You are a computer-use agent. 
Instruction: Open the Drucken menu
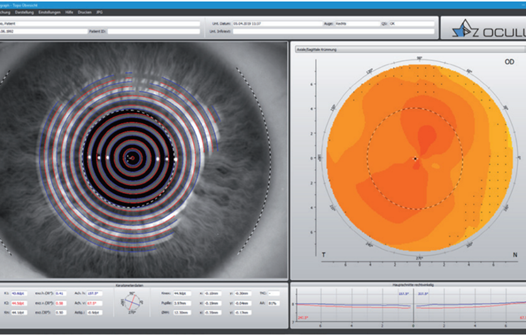(84, 12)
